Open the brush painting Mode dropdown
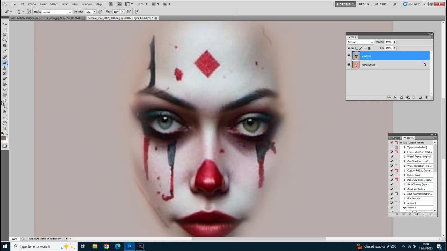This screenshot has width=447, height=251. 57,12
